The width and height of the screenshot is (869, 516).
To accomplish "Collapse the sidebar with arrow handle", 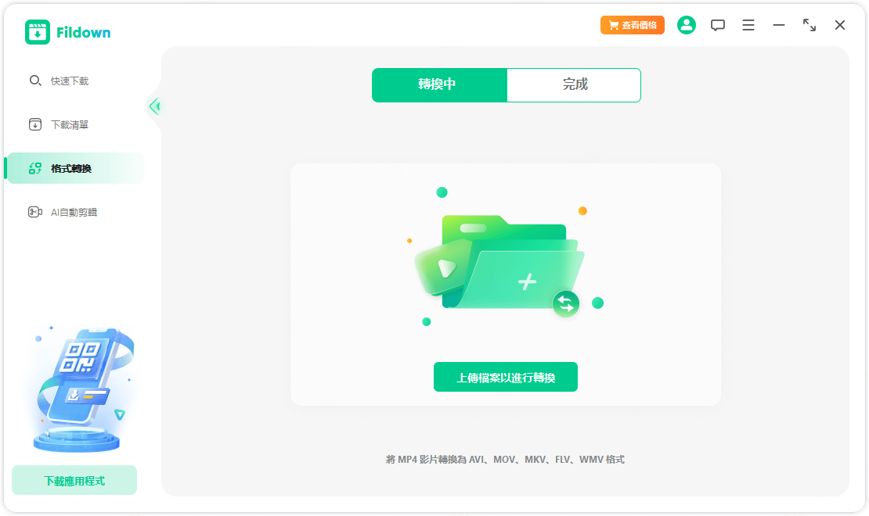I will click(155, 106).
